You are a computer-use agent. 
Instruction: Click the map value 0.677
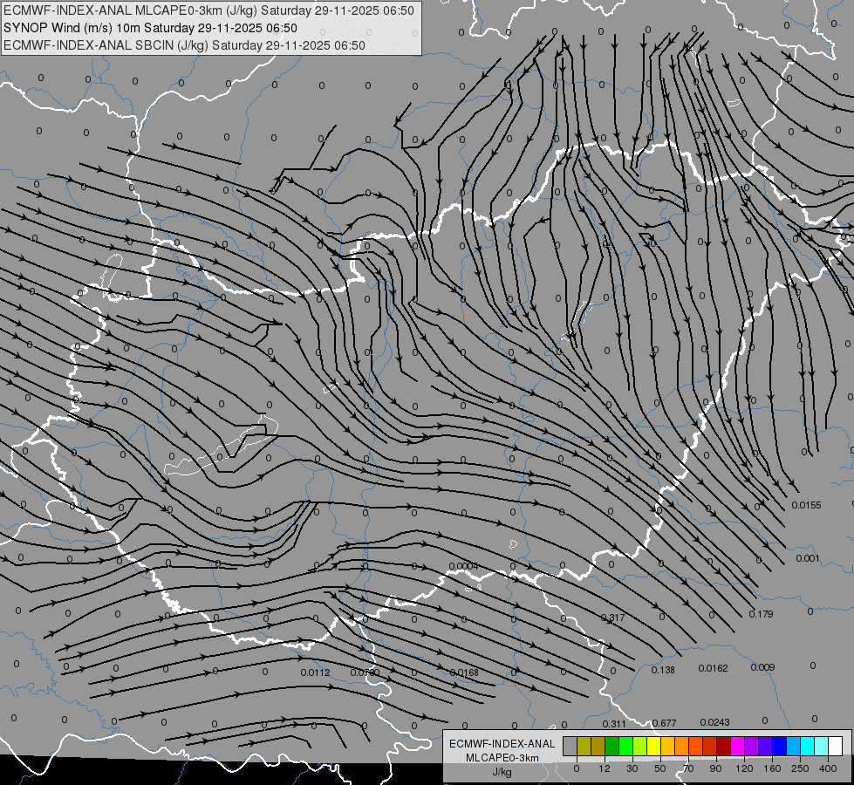click(x=664, y=723)
